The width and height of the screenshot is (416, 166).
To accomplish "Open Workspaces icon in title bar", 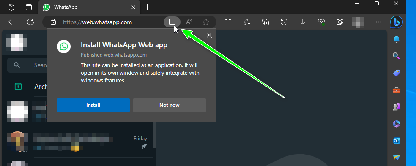I will click(x=11, y=7).
